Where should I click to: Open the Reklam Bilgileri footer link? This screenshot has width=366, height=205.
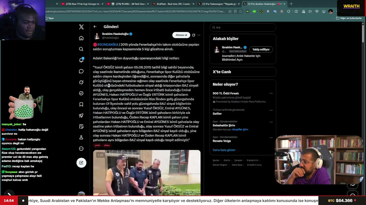(220, 165)
